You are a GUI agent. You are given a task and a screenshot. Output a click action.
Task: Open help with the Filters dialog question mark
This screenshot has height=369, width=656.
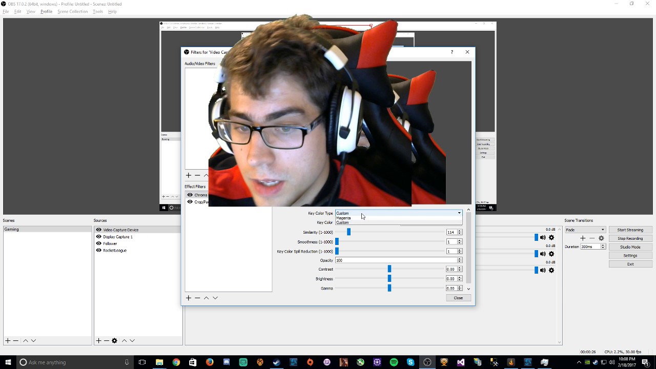(452, 52)
